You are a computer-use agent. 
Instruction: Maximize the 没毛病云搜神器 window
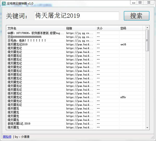[140, 2]
